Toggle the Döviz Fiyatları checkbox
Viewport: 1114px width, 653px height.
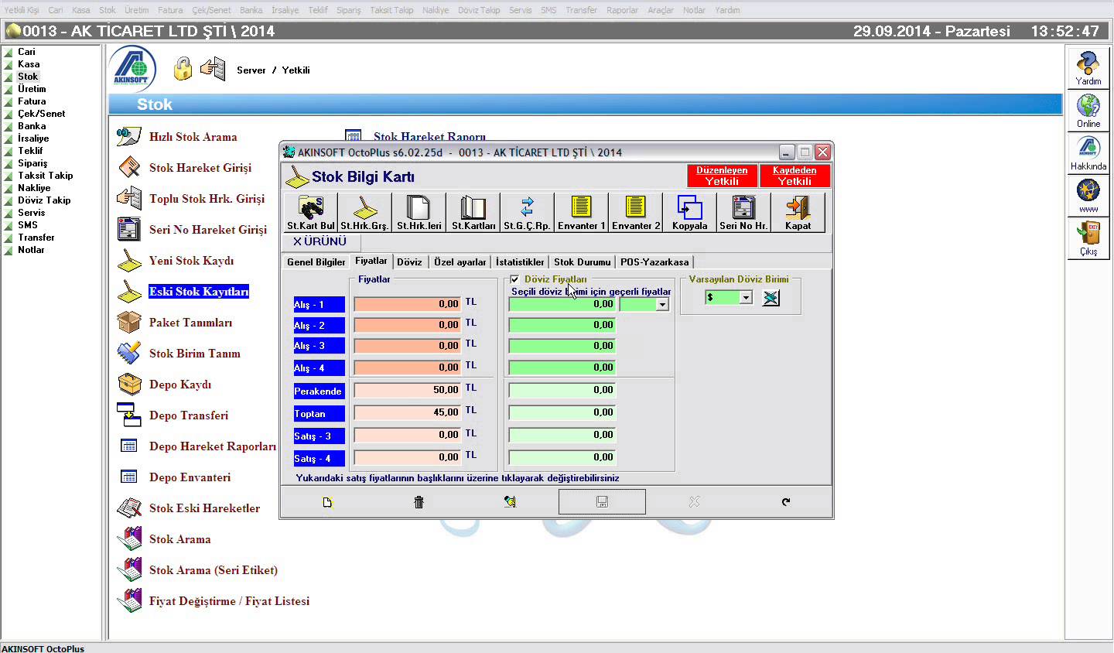click(x=514, y=279)
